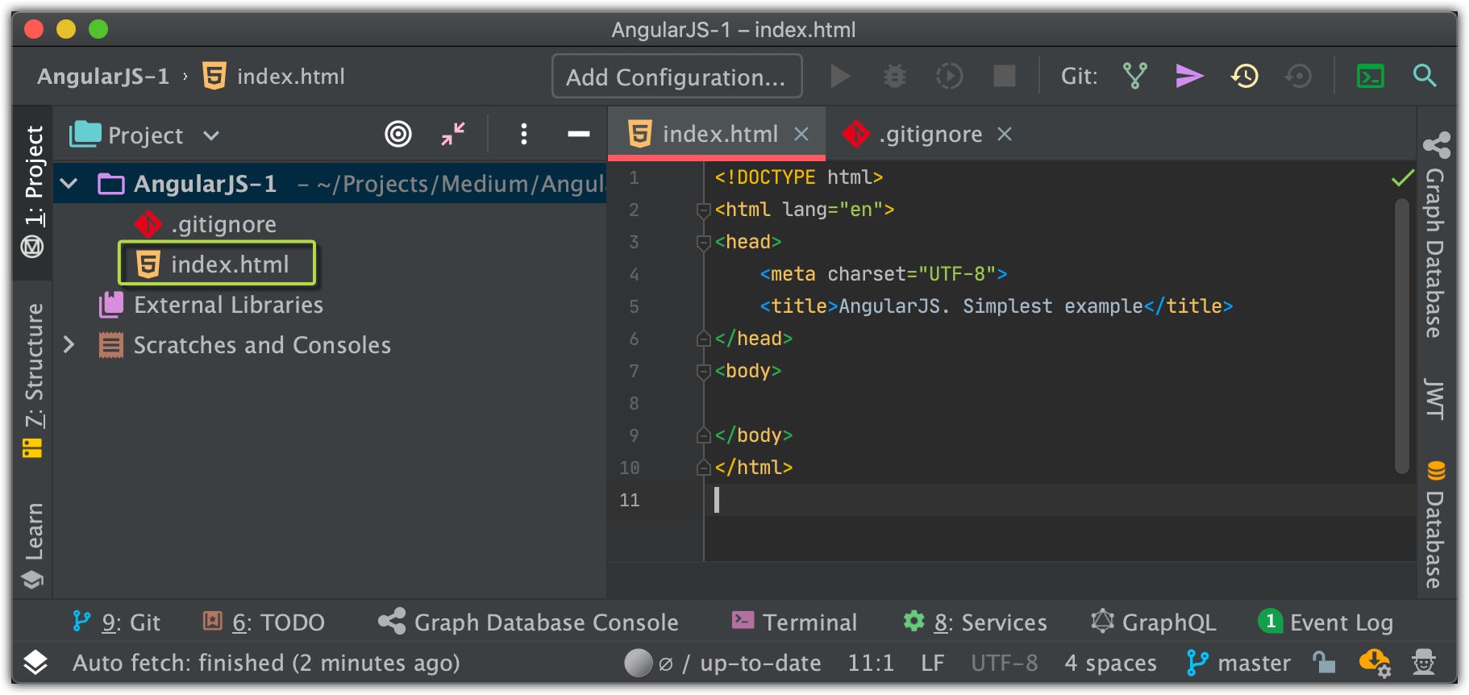The height and width of the screenshot is (695, 1469).
Task: Click the grey circle status indicator
Action: [x=639, y=663]
